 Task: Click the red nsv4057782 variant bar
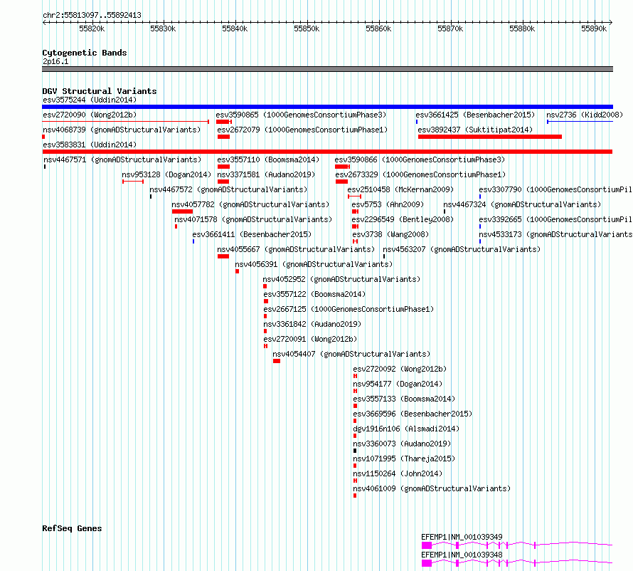[x=182, y=211]
